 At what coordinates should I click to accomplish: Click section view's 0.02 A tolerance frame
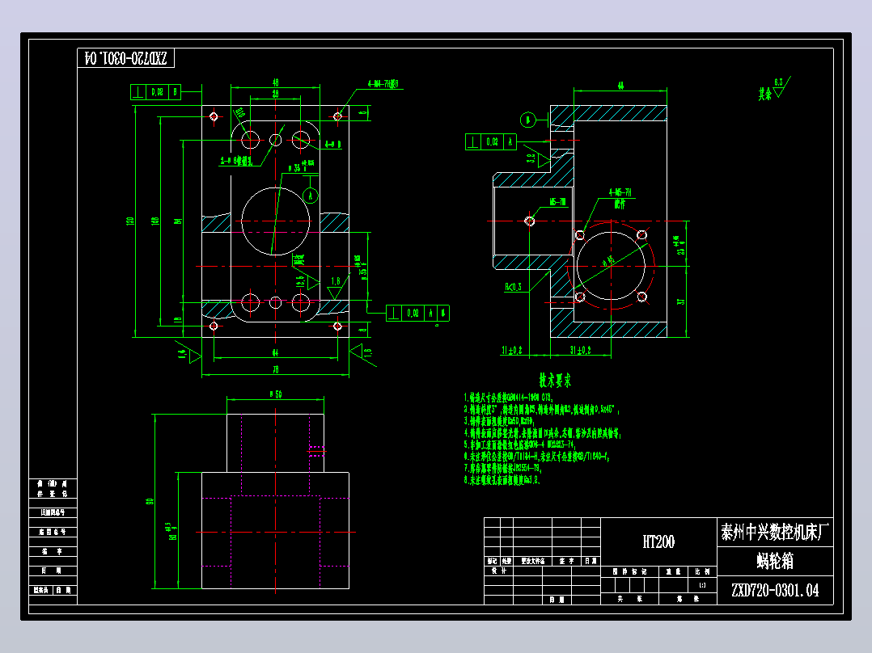[x=491, y=142]
